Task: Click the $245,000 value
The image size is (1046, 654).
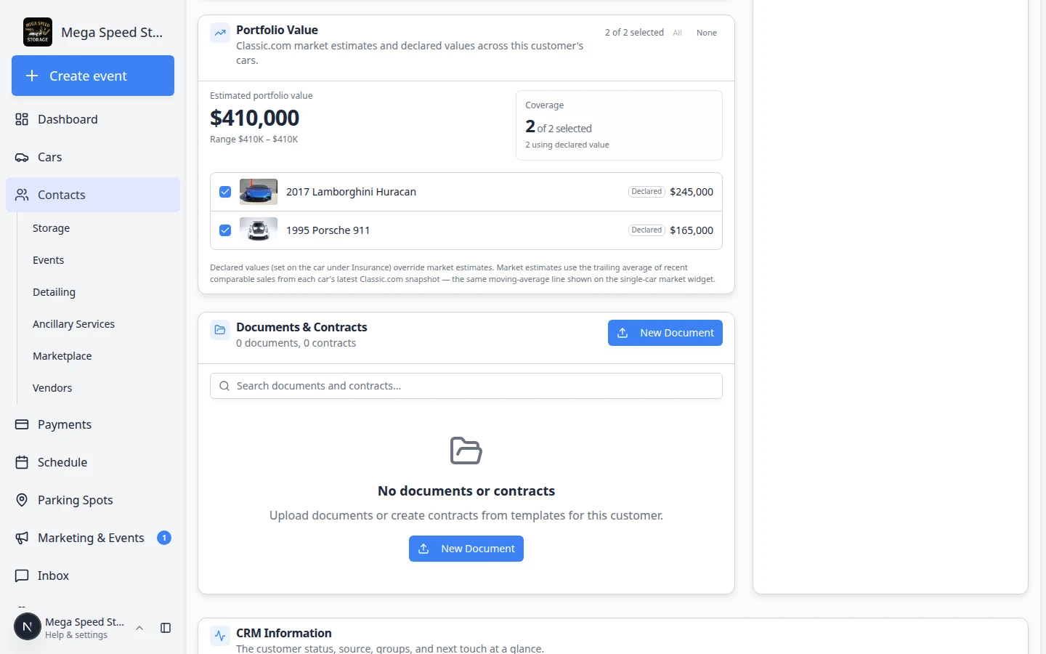Action: (x=692, y=192)
